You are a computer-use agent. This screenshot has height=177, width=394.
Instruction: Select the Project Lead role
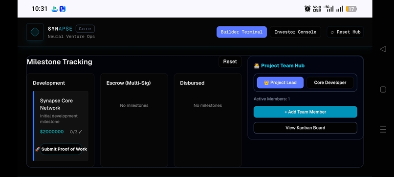pyautogui.click(x=280, y=82)
